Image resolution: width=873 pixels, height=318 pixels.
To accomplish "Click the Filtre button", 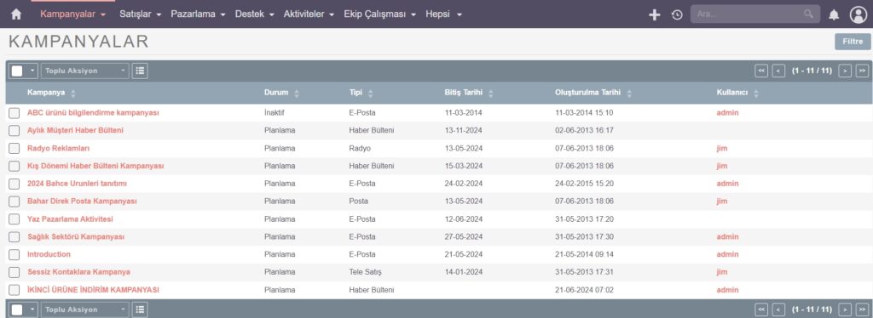I will coord(853,42).
